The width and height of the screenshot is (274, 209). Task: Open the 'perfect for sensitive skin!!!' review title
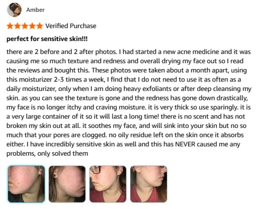pyautogui.click(x=47, y=39)
